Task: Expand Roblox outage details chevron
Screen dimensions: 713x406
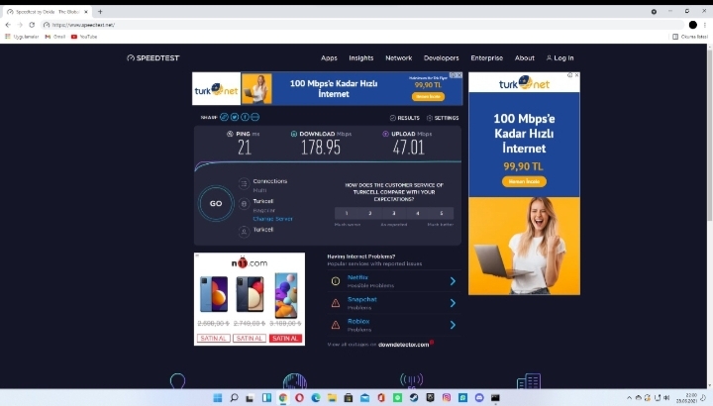Action: coord(453,325)
